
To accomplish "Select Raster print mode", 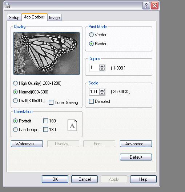I will (97, 44).
